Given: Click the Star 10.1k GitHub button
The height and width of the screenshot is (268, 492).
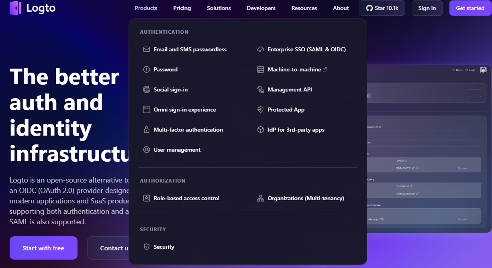Looking at the screenshot, I should [382, 8].
